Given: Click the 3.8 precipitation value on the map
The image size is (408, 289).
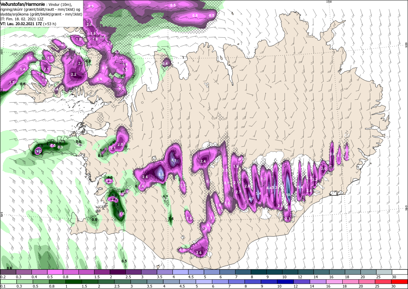Looking at the screenshot, I should point(332,154).
